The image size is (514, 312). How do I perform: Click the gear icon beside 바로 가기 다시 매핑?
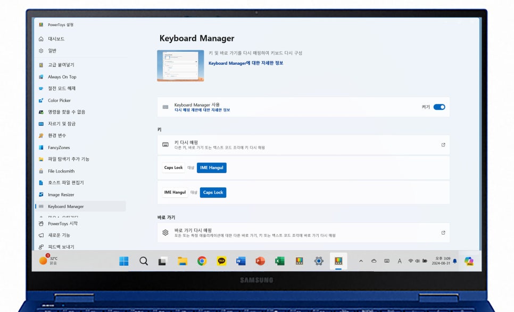[x=165, y=232]
